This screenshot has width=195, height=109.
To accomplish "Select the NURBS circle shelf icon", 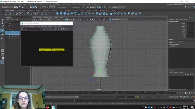I will [6, 13].
